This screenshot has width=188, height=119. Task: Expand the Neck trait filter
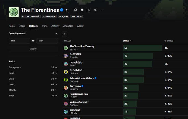[33, 96]
